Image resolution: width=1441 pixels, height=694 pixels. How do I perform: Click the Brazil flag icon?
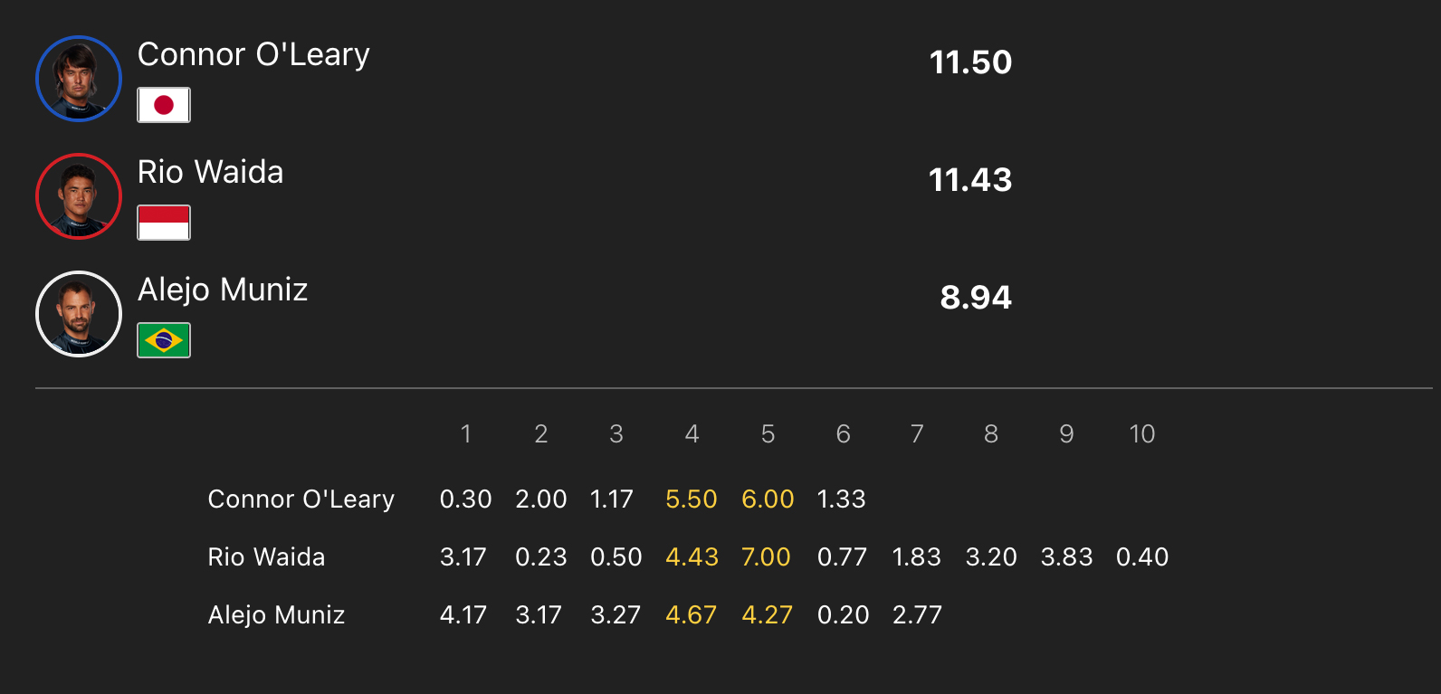pos(164,340)
